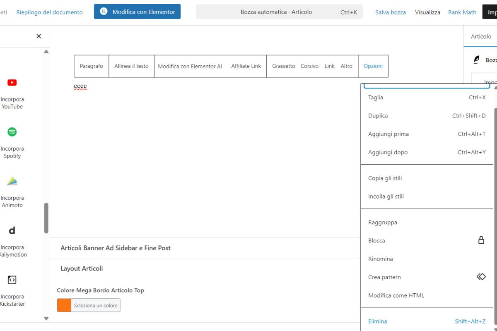Open the Altro formatting dropdown

pyautogui.click(x=347, y=66)
